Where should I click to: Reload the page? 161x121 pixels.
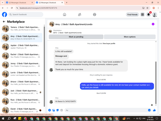12,8
